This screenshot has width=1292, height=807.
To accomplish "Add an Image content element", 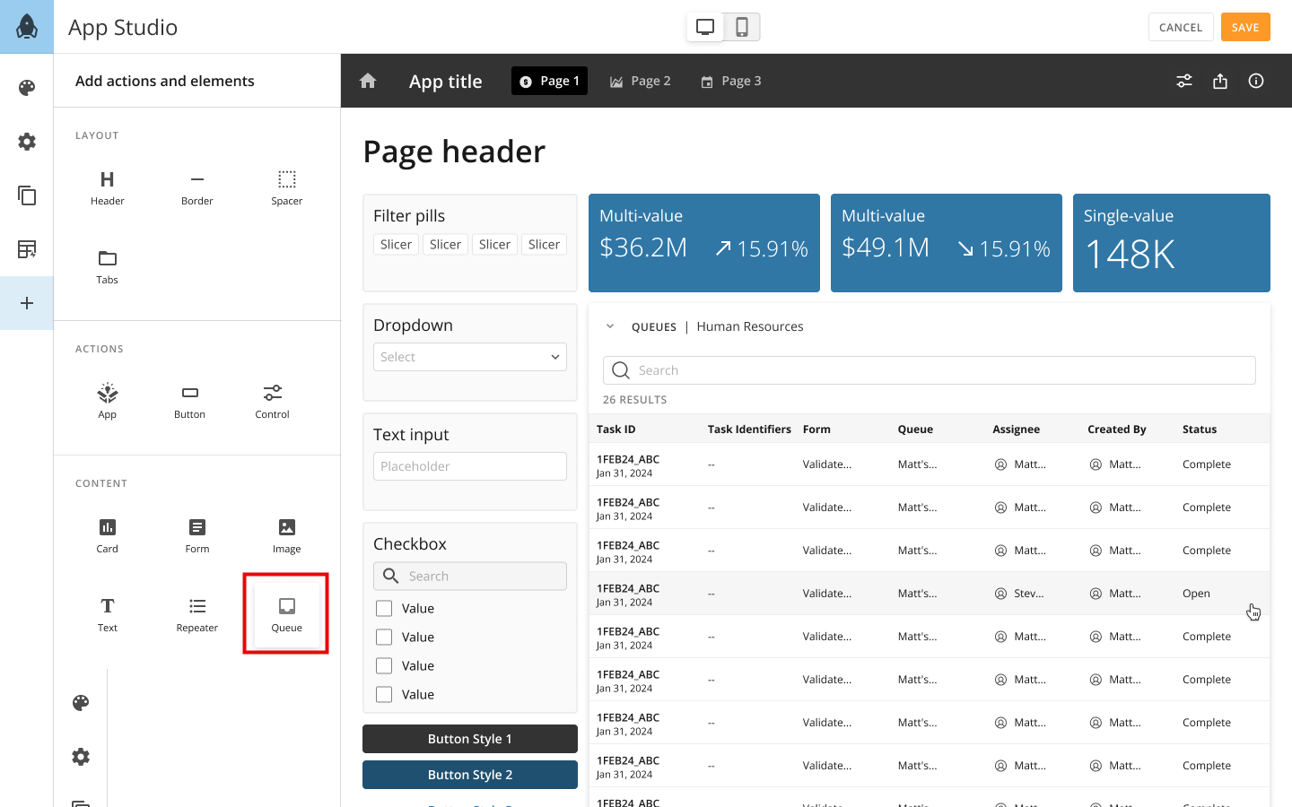I will [x=287, y=536].
